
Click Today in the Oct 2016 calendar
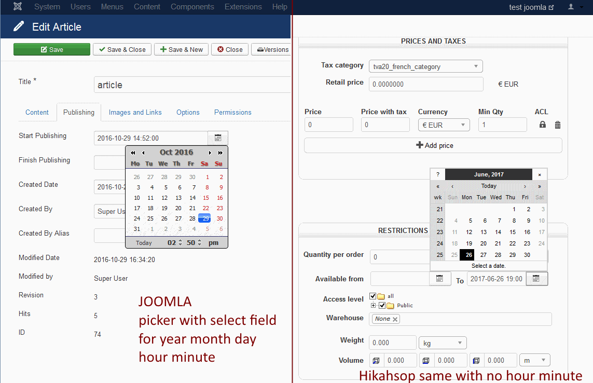(144, 243)
